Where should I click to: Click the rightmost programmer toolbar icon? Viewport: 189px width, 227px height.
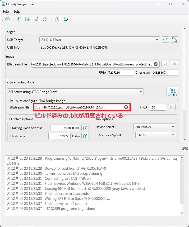point(66,19)
